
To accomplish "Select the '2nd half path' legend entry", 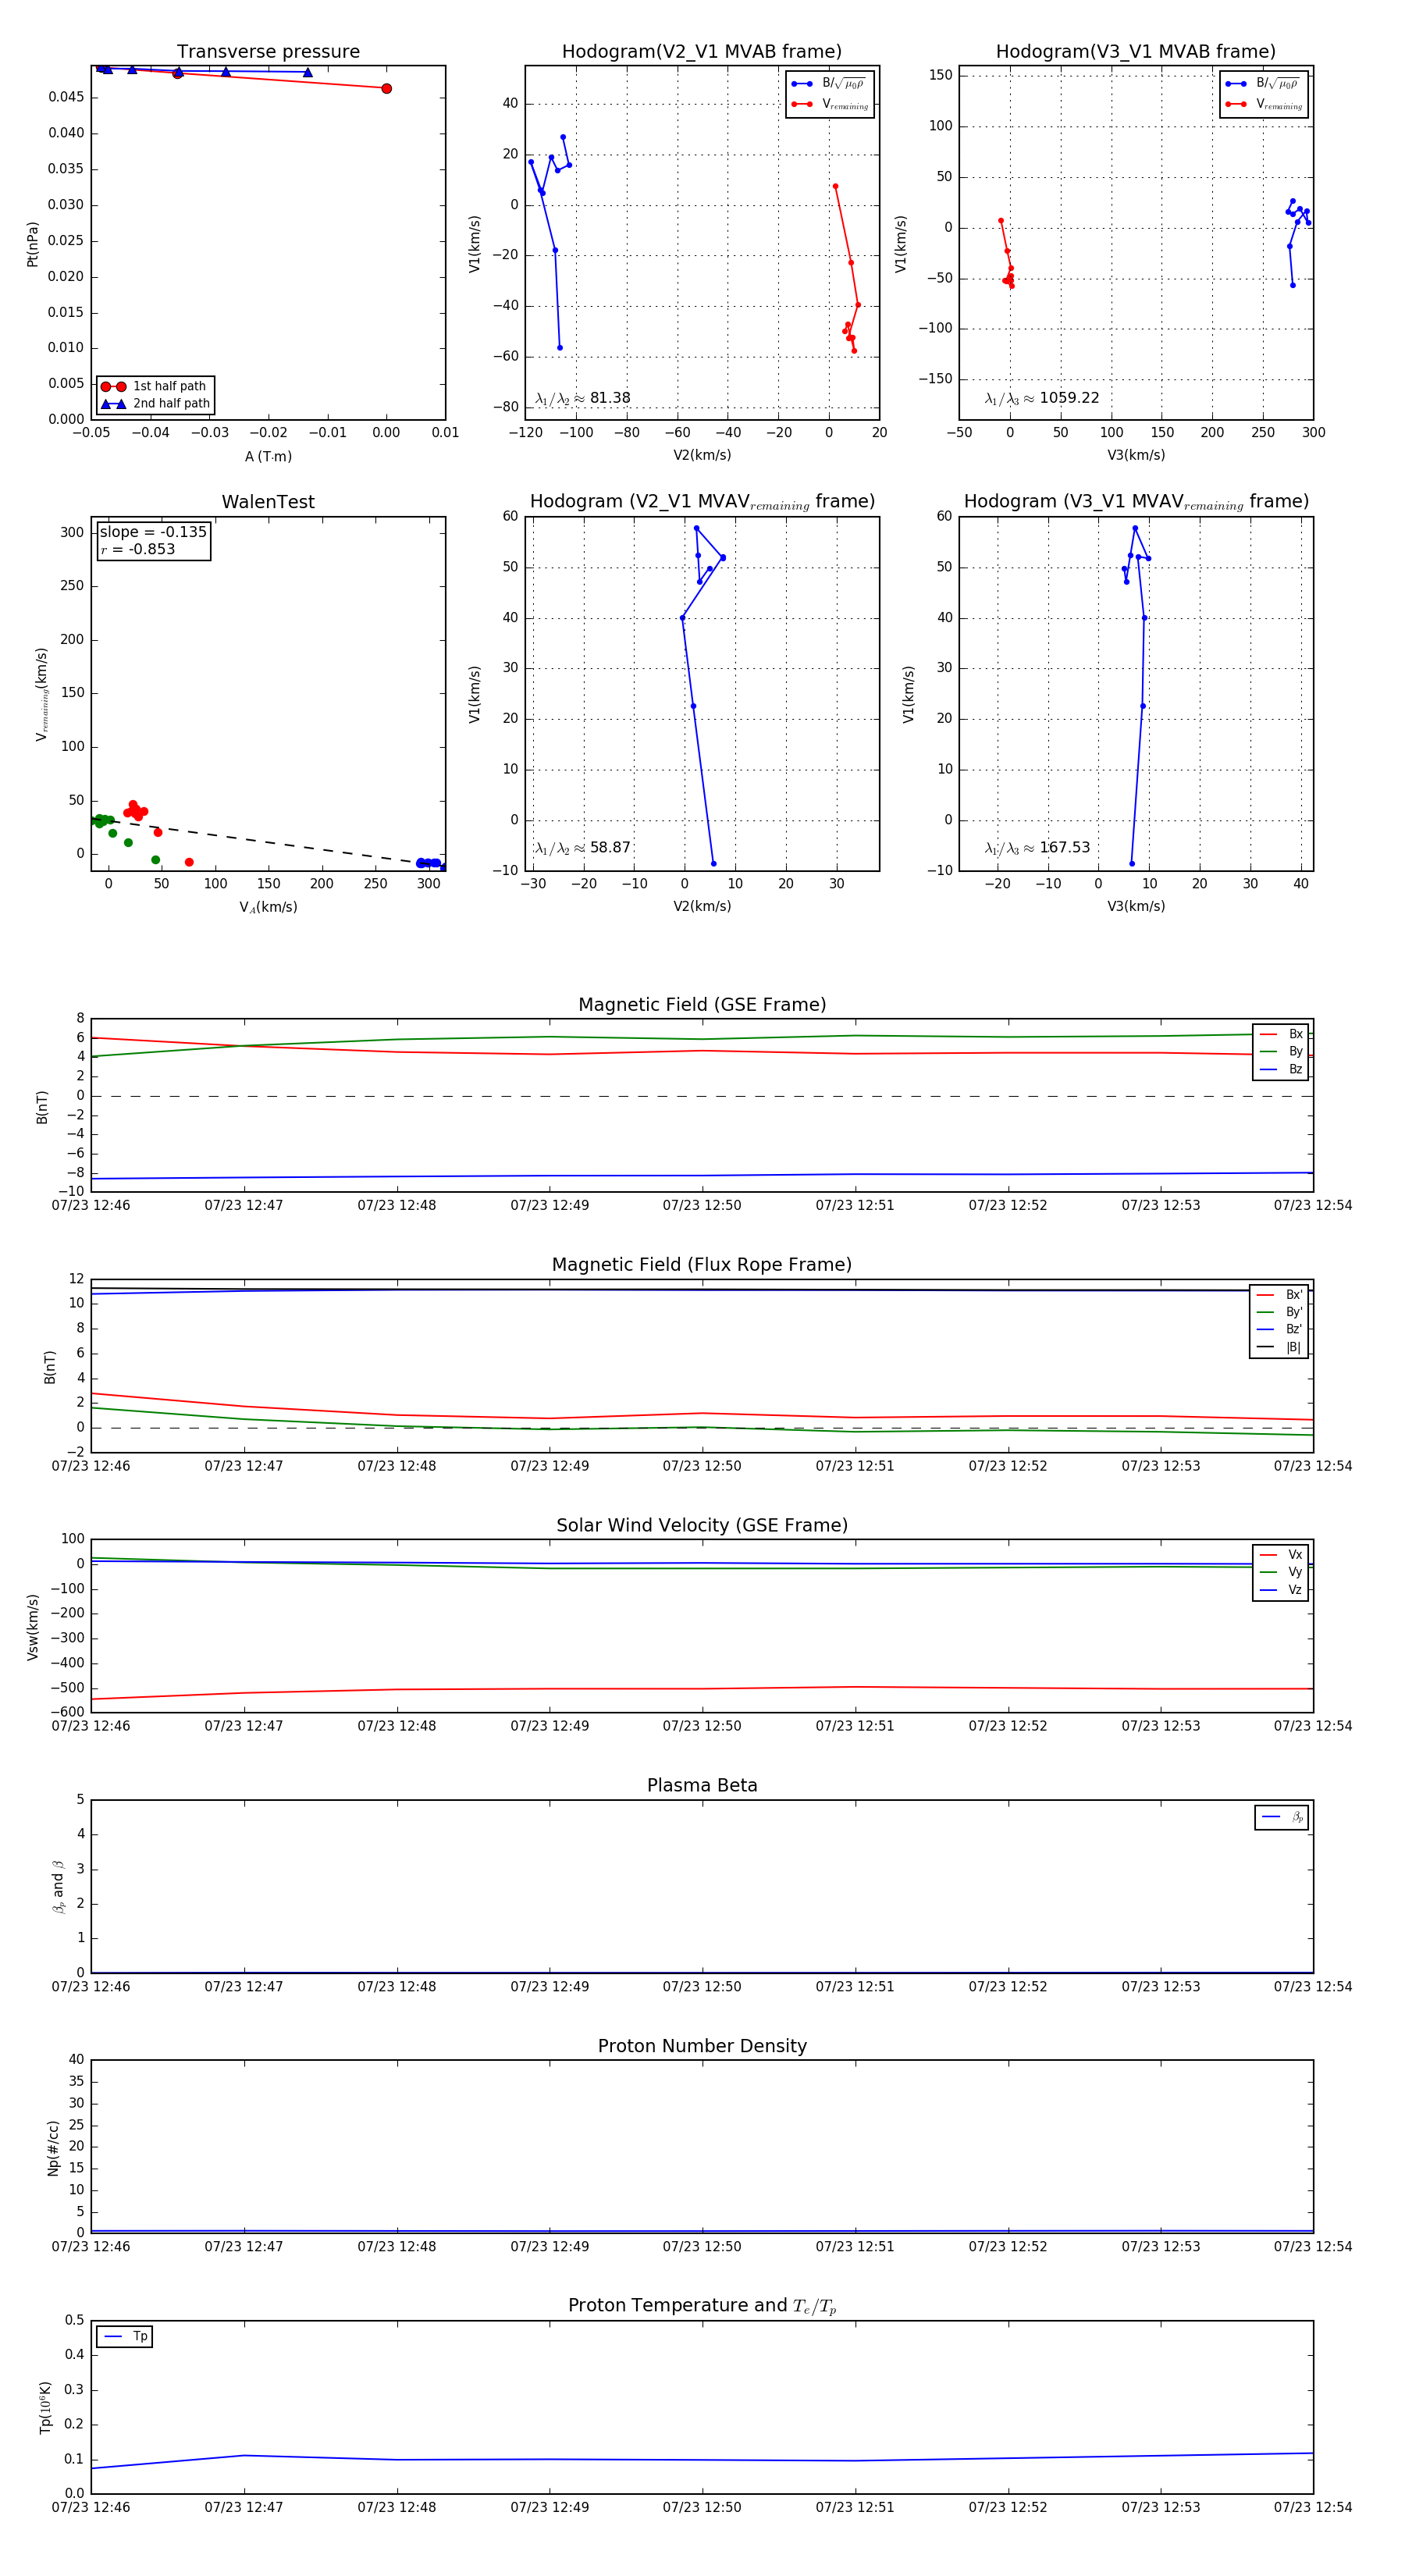I will pyautogui.click(x=155, y=404).
